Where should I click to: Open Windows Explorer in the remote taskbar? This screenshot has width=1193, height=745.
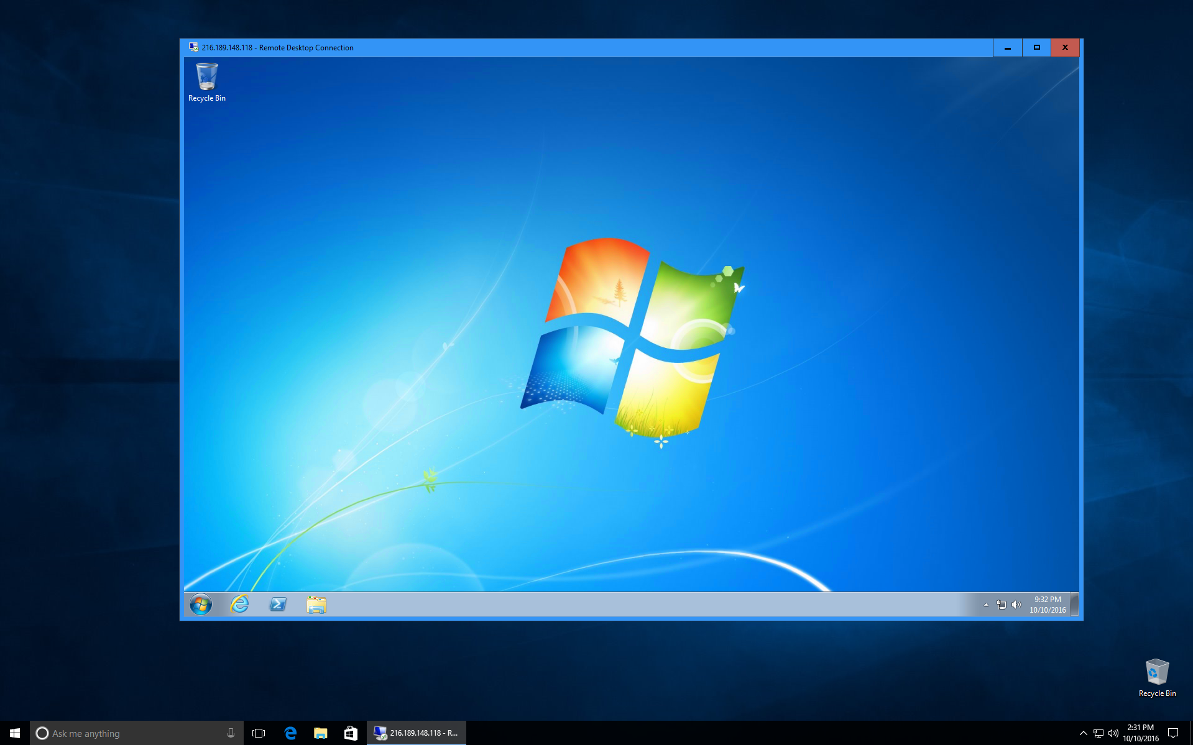pyautogui.click(x=316, y=604)
